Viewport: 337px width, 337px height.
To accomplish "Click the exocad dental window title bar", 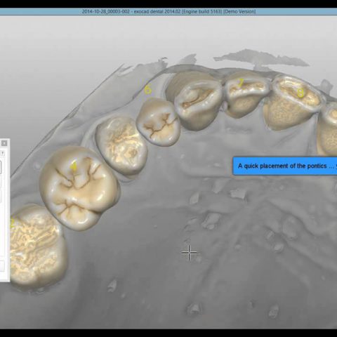I will (x=168, y=11).
